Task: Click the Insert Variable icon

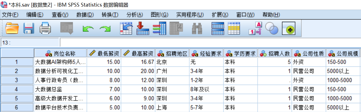Action: pyautogui.click(x=234, y=28)
